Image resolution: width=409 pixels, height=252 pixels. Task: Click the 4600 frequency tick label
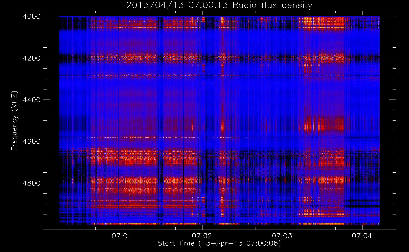tap(32, 141)
